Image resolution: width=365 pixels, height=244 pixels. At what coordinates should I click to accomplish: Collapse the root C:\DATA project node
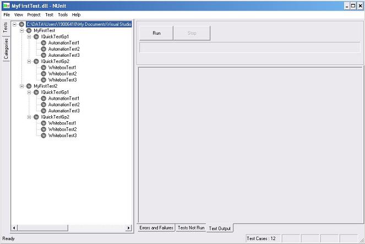(x=14, y=24)
